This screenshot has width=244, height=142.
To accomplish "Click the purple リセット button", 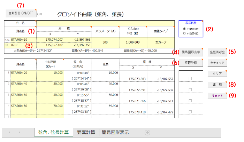I will (218, 95).
